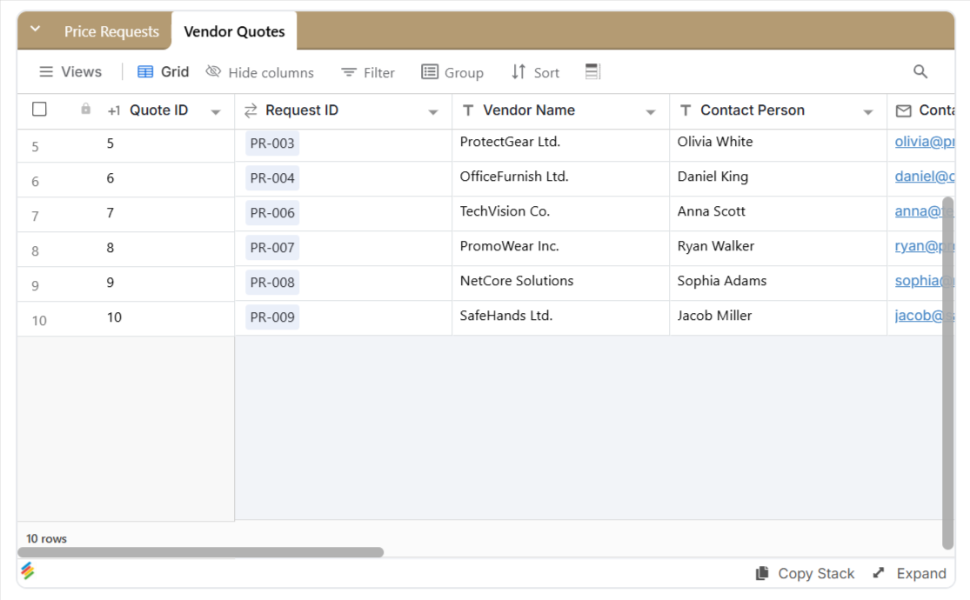The image size is (970, 600).
Task: Open the olivia@ email link
Action: pyautogui.click(x=924, y=142)
